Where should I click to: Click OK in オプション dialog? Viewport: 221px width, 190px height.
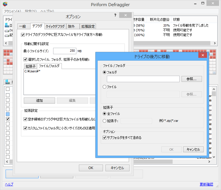click(91, 168)
